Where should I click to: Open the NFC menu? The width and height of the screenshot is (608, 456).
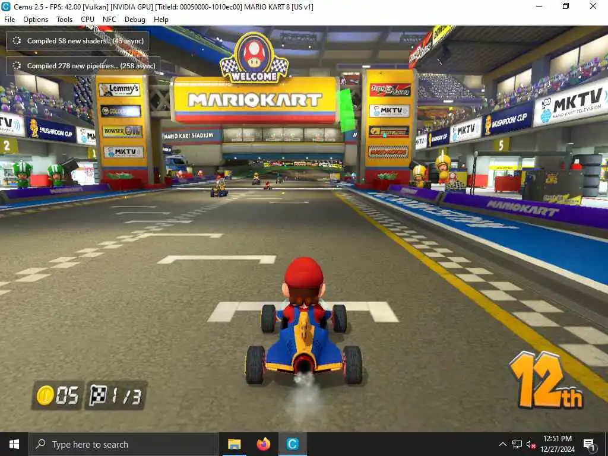(109, 20)
